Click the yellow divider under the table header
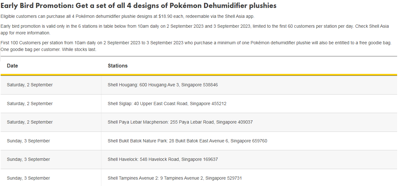 click(199, 75)
